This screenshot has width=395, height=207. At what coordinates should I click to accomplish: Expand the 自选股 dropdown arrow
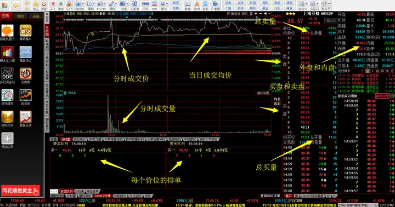click(83, 4)
